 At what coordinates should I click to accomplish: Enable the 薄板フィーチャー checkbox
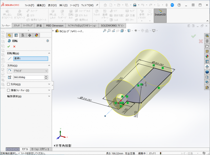click(9, 91)
